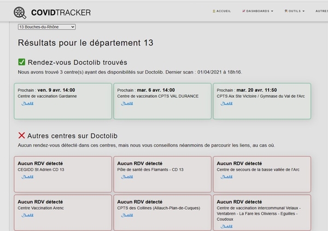The image size is (328, 231).
Task: Click the heading Résultats pour le département 13
Action: click(x=86, y=43)
